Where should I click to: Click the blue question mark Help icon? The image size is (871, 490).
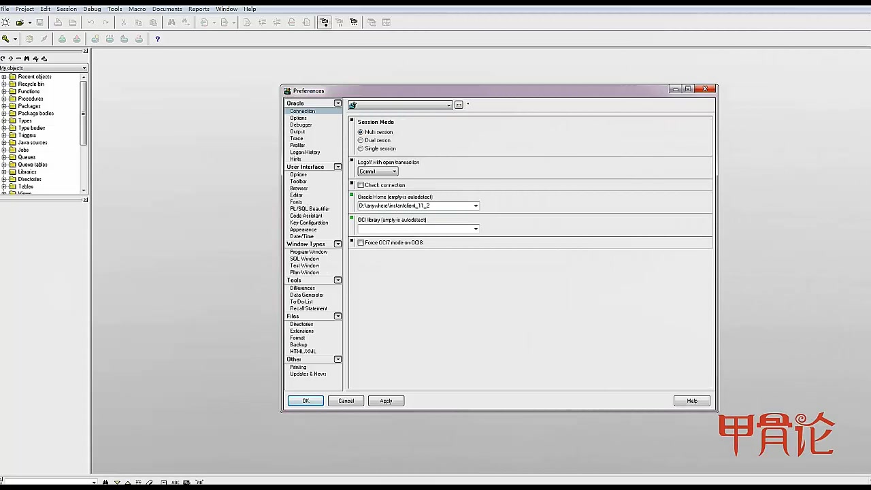157,39
